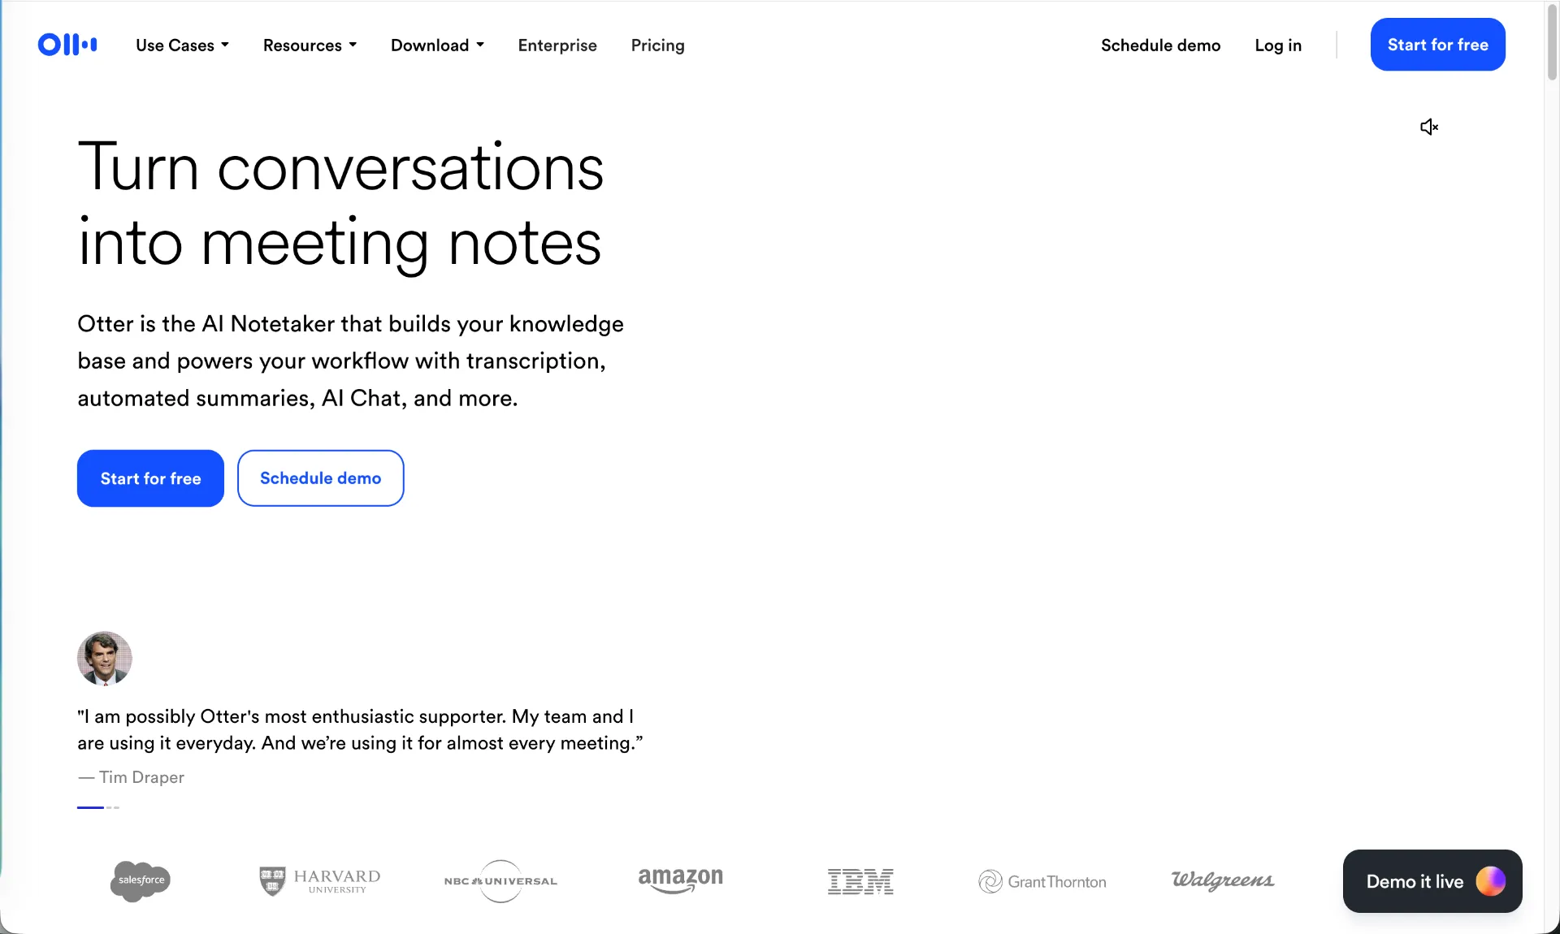Click the IBM logo
This screenshot has height=934, width=1560.
[x=860, y=881]
